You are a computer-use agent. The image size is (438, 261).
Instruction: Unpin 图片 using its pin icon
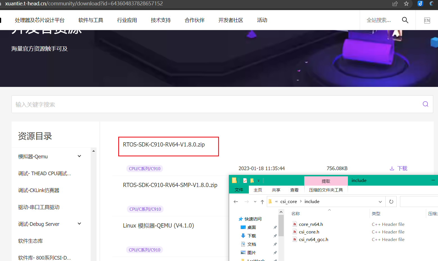click(275, 253)
